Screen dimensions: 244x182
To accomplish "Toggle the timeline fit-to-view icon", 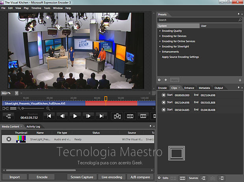I will [6, 108].
